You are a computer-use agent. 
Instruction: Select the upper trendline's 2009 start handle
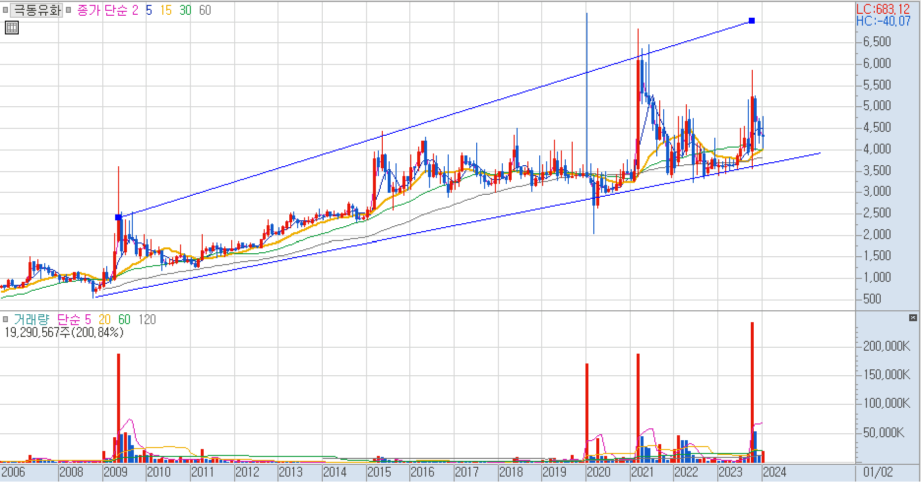(x=118, y=217)
